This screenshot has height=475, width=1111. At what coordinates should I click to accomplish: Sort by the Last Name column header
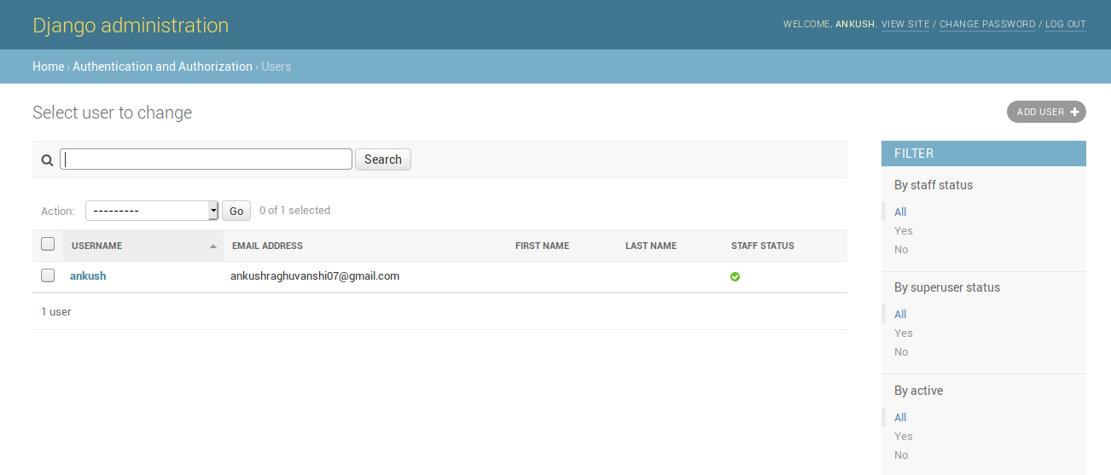pos(651,246)
